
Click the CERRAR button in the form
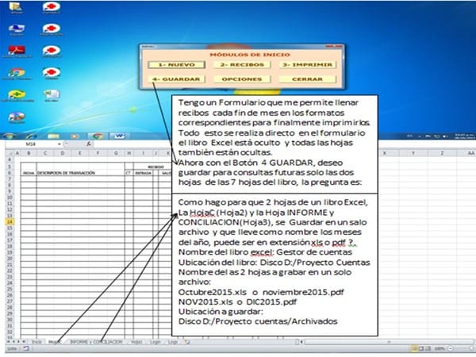tap(307, 79)
